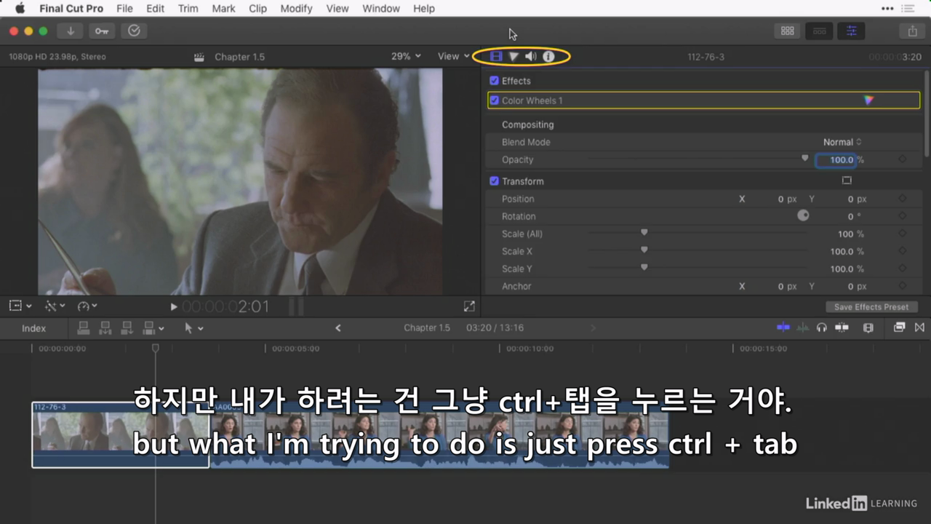Open the Keyword Editor key icon
This screenshot has width=931, height=524.
[x=102, y=31]
